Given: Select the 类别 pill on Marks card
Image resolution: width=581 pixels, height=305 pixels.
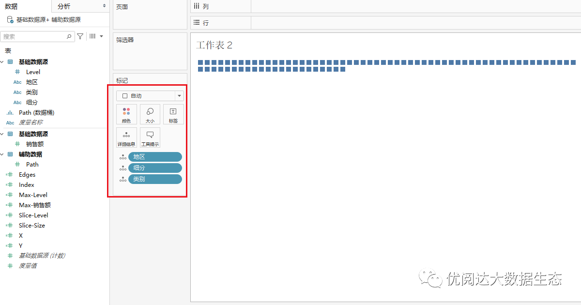Looking at the screenshot, I should coord(155,179).
